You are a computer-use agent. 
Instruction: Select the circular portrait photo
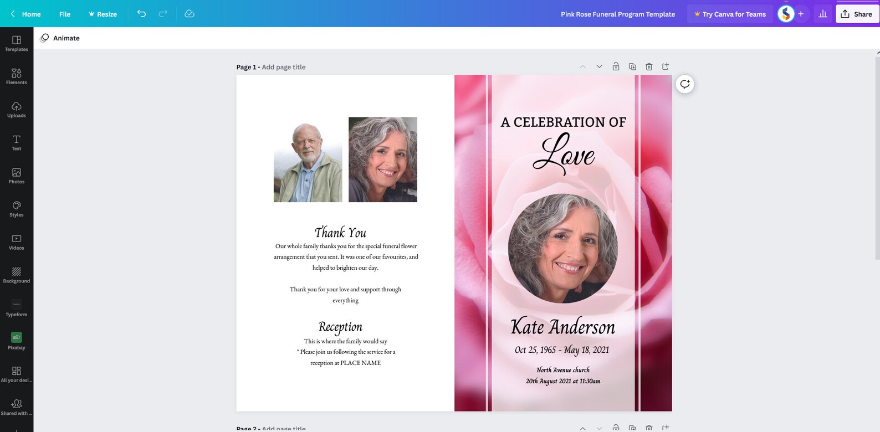pos(563,248)
